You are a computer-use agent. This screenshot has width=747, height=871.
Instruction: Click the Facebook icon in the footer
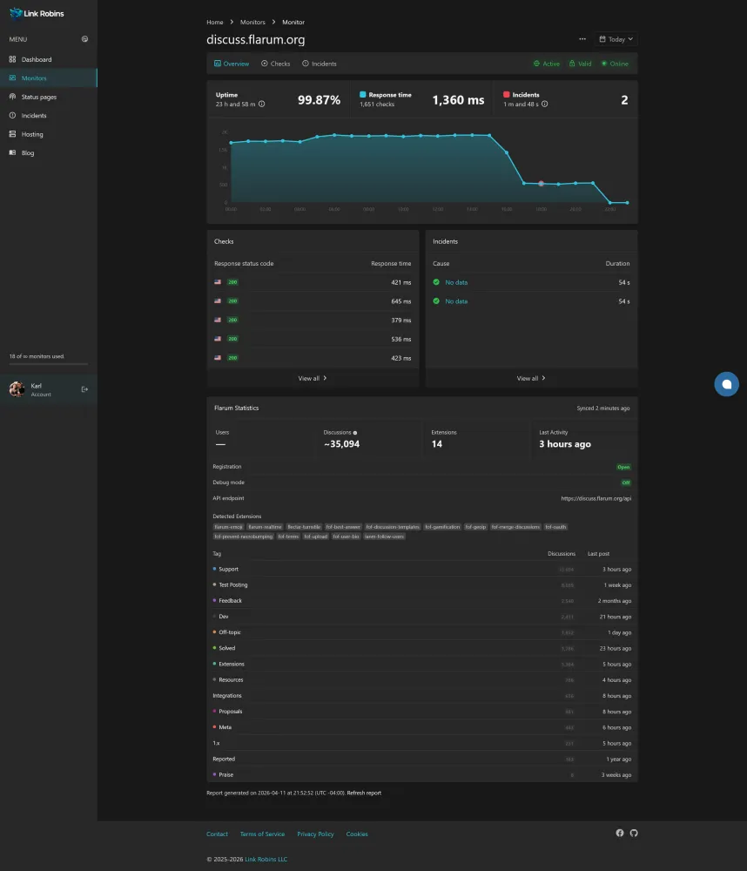click(x=620, y=833)
